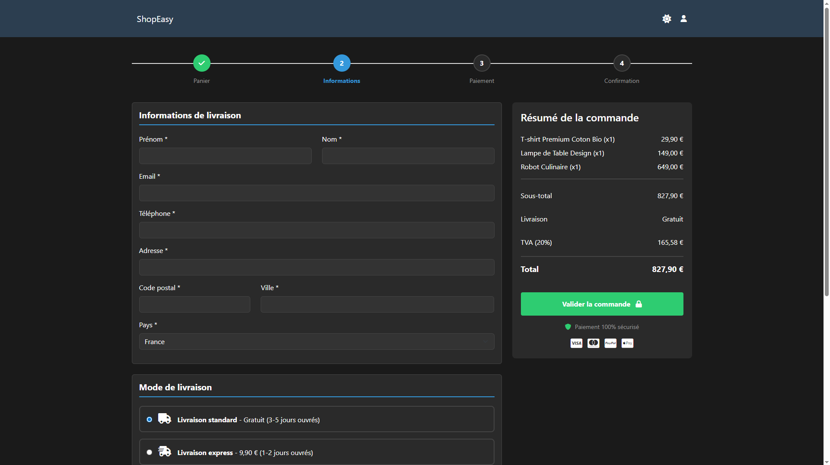Click inside the Email input field

point(316,193)
